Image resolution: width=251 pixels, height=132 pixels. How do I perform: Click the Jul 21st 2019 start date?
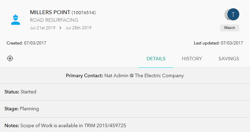tap(43, 28)
